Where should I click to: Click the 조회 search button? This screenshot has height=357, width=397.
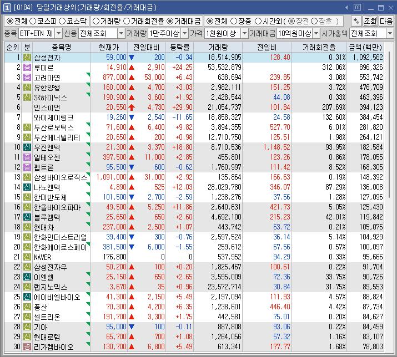coord(370,21)
